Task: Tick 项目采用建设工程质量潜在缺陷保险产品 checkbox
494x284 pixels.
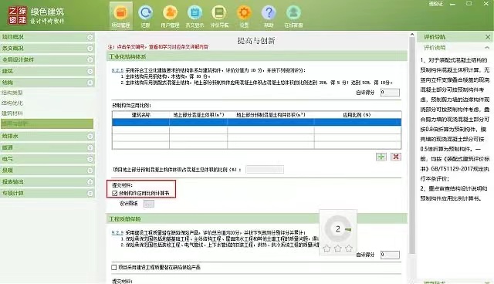Action: tap(114, 267)
